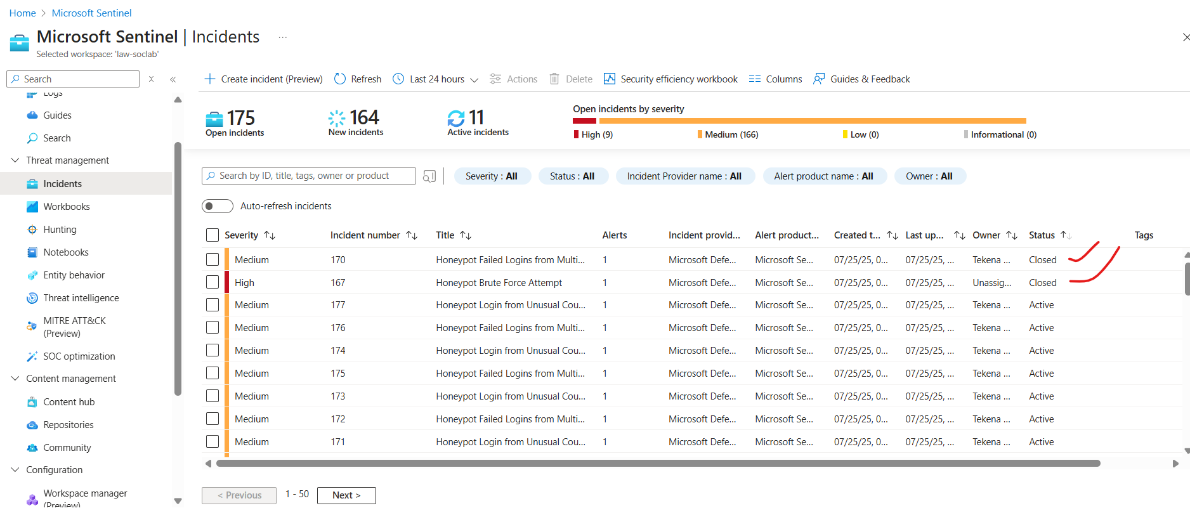Click the Low (0) severity legend swatch
Viewport: 1190px width, 508px height.
click(845, 134)
